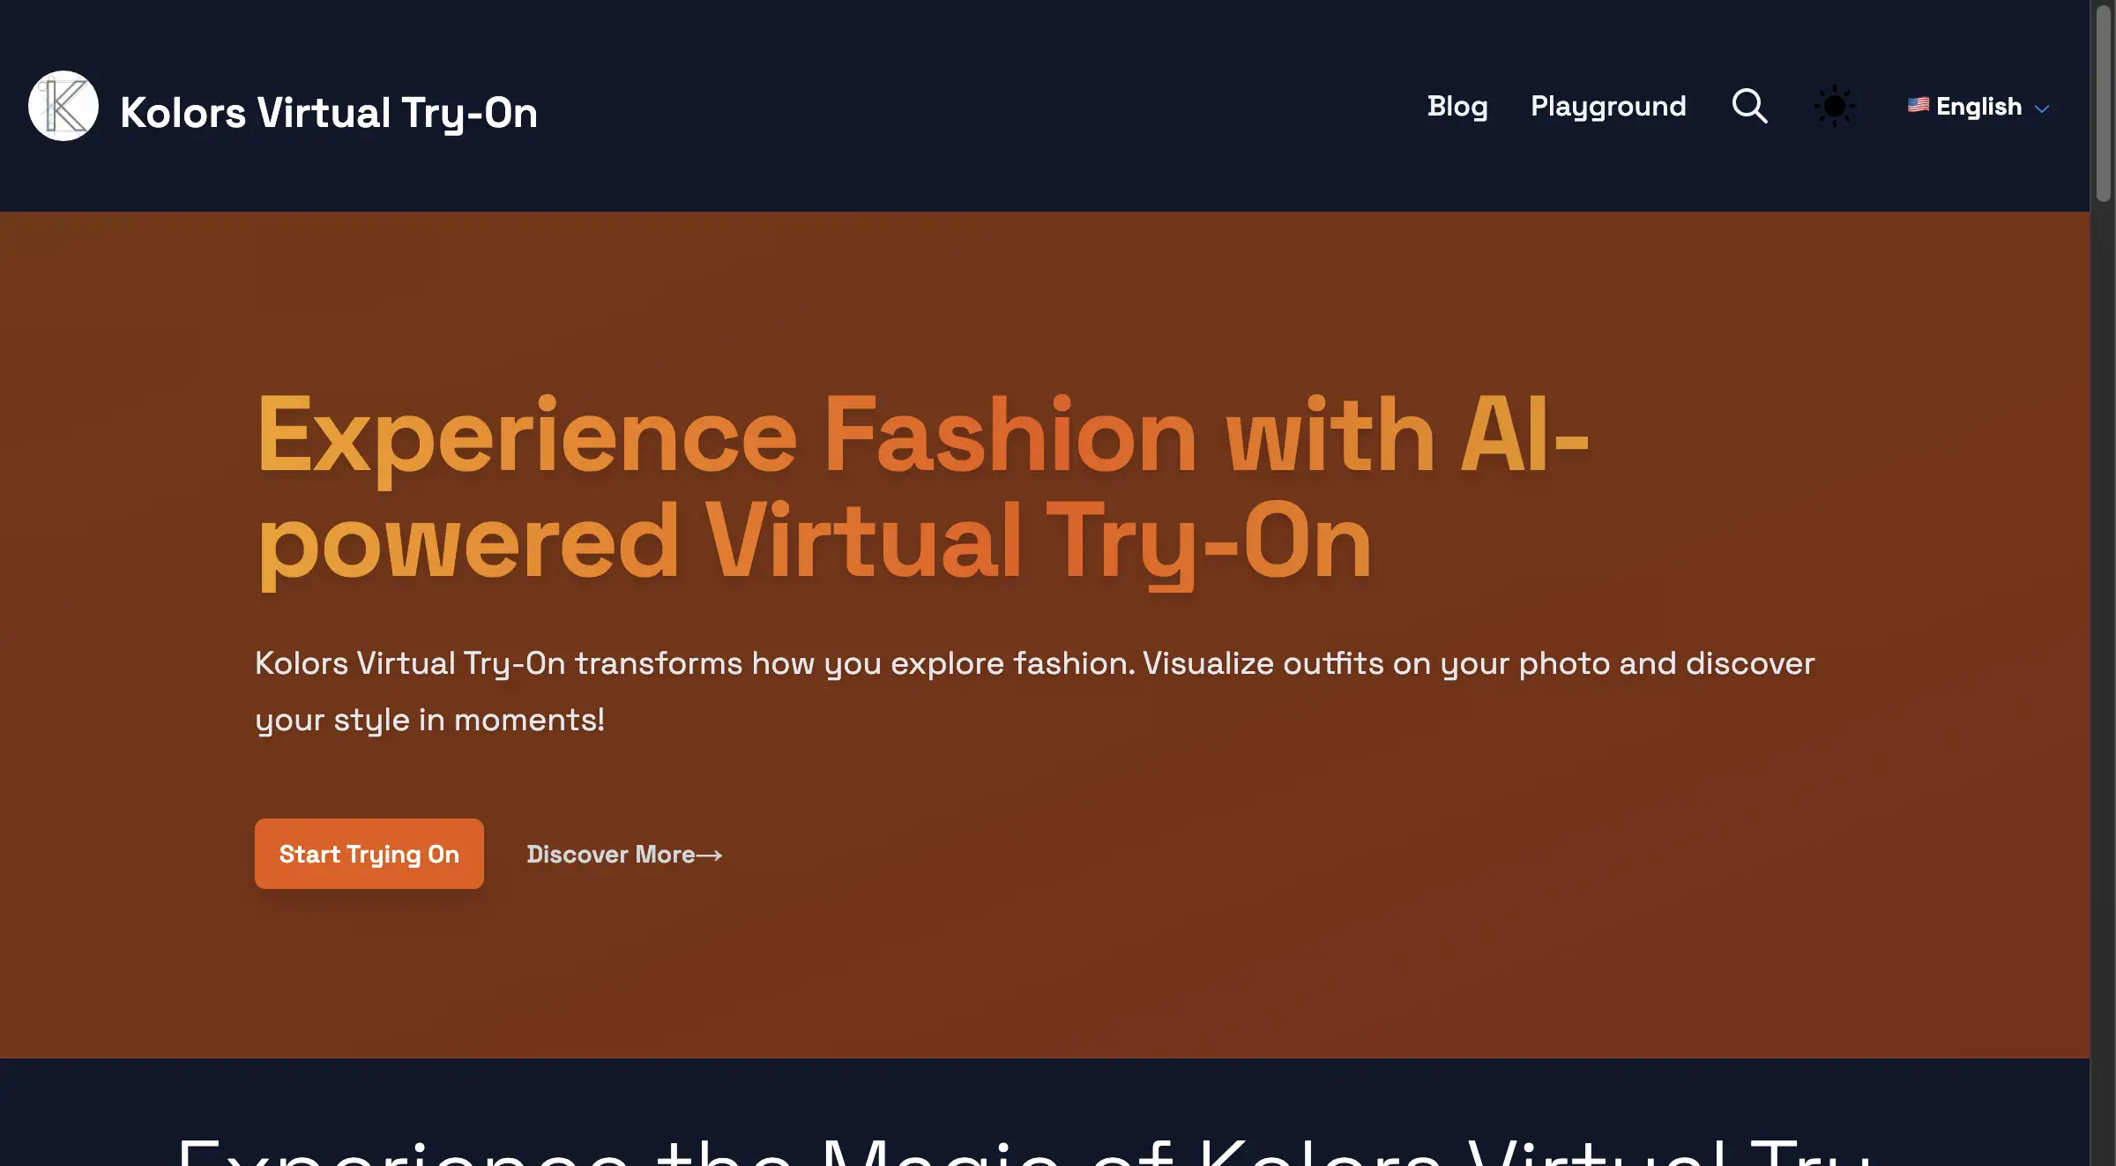Open the search magnifier icon

1749,106
